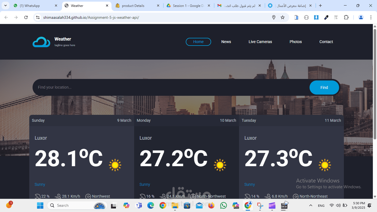Open the Windows Start menu
This screenshot has width=377, height=212.
[x=40, y=205]
